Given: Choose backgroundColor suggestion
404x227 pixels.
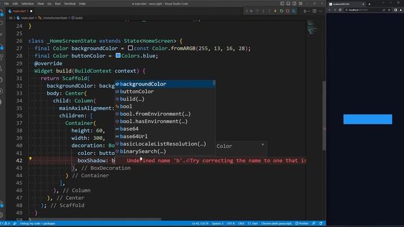Looking at the screenshot, I should pyautogui.click(x=165, y=84).
